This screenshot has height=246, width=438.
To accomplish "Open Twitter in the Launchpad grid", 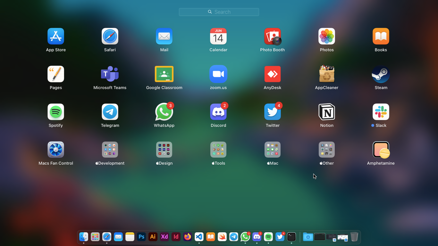I will pos(273,112).
